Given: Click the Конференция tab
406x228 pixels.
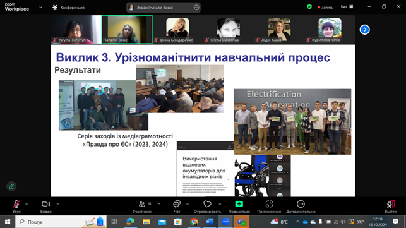Looking at the screenshot, I should click(x=69, y=8).
